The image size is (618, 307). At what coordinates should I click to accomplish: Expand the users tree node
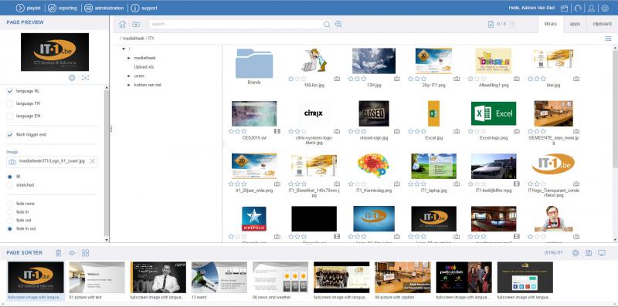[x=128, y=76]
